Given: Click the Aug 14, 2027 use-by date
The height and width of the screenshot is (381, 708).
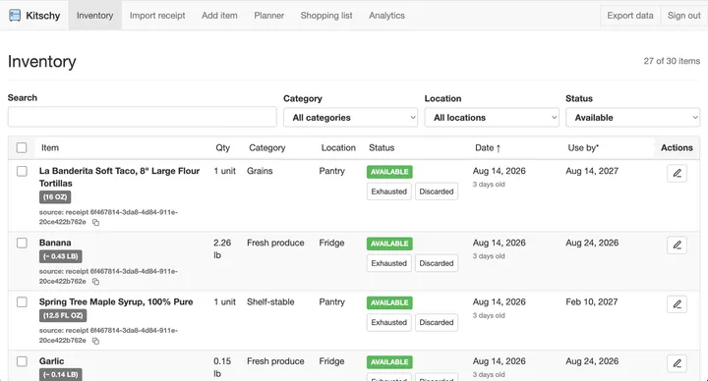Looking at the screenshot, I should (592, 171).
